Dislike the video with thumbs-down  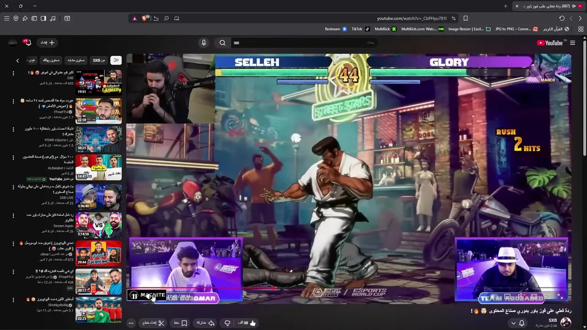[227, 323]
